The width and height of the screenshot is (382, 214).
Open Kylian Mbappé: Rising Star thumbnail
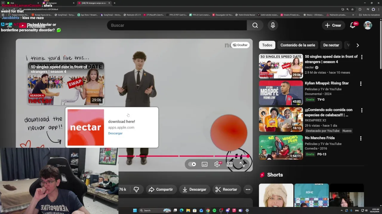pyautogui.click(x=281, y=93)
